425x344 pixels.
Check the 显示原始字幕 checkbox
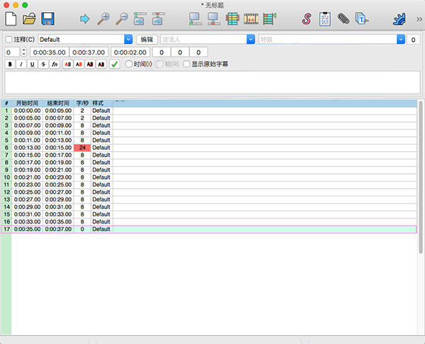pyautogui.click(x=186, y=64)
